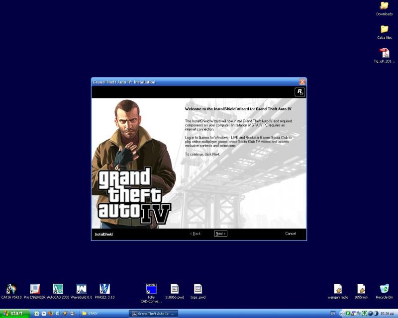The image size is (398, 318).
Task: Click the system tray clock showing 10:26
Action: tap(387, 314)
